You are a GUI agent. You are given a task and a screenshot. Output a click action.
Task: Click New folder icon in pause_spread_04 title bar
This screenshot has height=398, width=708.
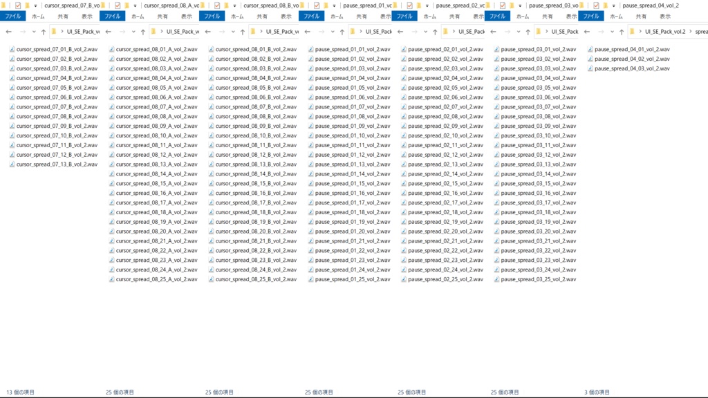point(606,6)
